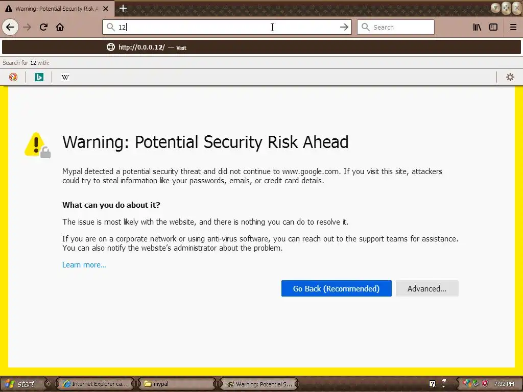This screenshot has height=392, width=523.
Task: Open the mypal folder taskbar button
Action: coord(177,384)
